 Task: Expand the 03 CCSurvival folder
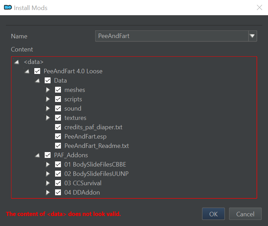(x=48, y=183)
